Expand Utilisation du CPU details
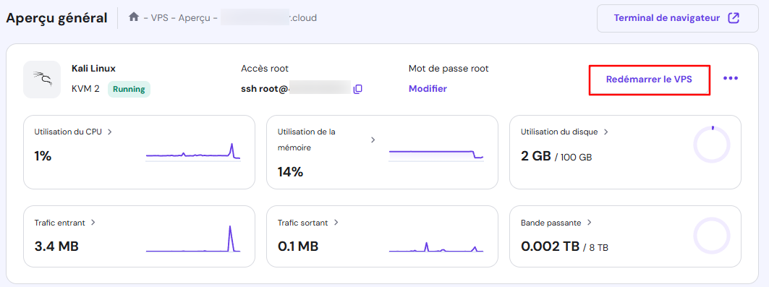Viewport: 769px width, 287px height. 110,132
